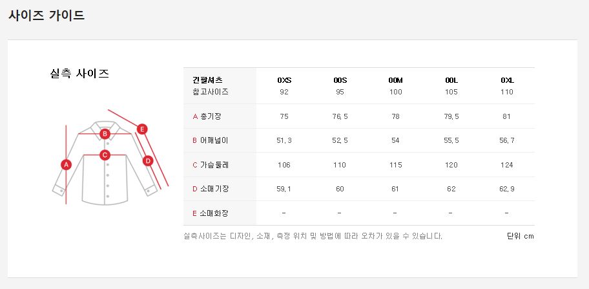The height and width of the screenshot is (289, 589).
Task: Click the 실측 사이즈 section title
Action: [x=79, y=73]
